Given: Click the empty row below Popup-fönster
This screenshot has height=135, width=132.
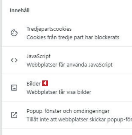Looking at the screenshot, I should click(67, 132).
